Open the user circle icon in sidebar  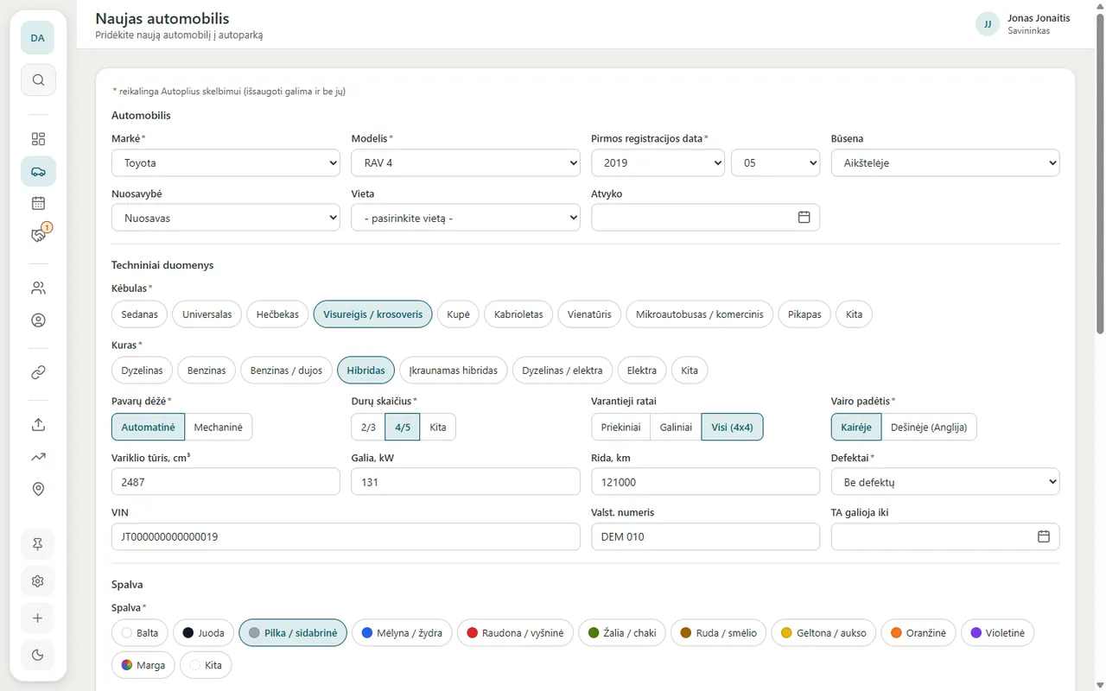(38, 320)
